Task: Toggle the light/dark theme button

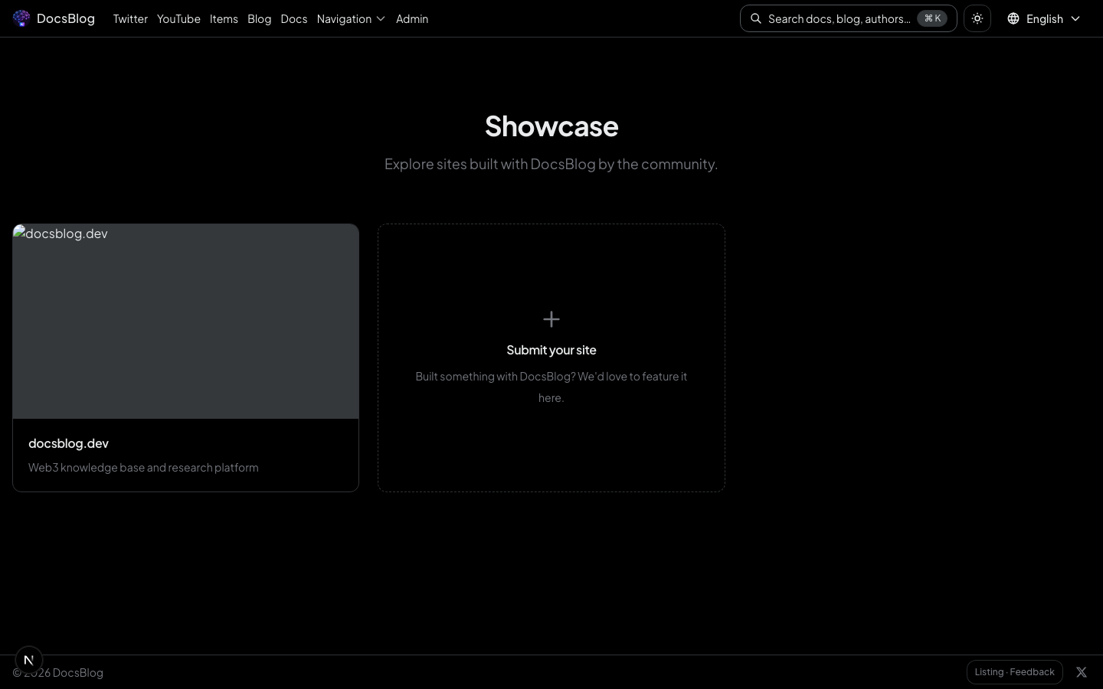Action: [977, 18]
